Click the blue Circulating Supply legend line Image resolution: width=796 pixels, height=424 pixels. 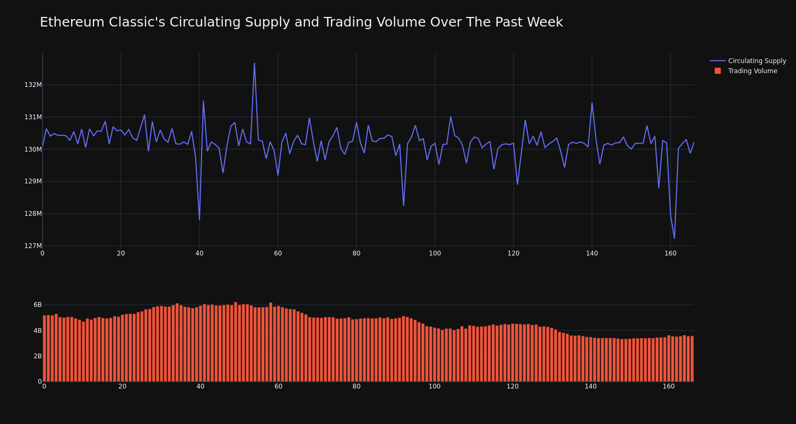(x=717, y=61)
